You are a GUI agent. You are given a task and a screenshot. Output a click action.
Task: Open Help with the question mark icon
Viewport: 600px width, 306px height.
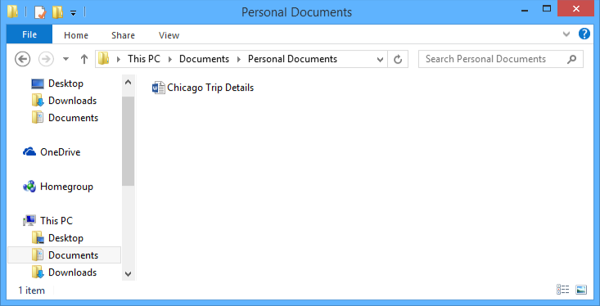[584, 34]
